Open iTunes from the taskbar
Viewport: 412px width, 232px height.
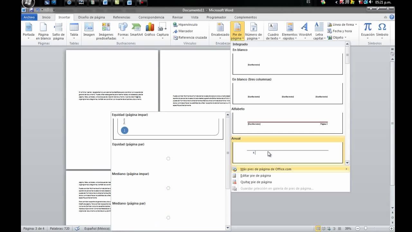(70, 3)
